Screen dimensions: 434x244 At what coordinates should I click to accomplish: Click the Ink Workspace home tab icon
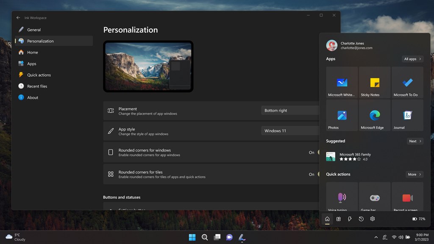(x=327, y=219)
